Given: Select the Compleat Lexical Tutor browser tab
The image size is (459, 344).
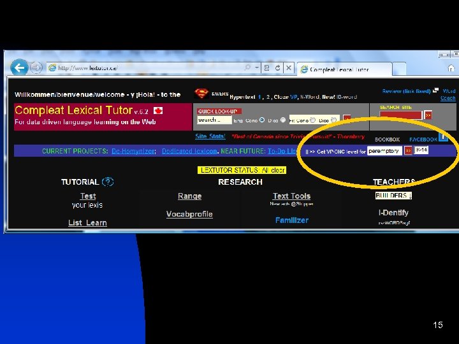Looking at the screenshot, I should coord(344,69).
